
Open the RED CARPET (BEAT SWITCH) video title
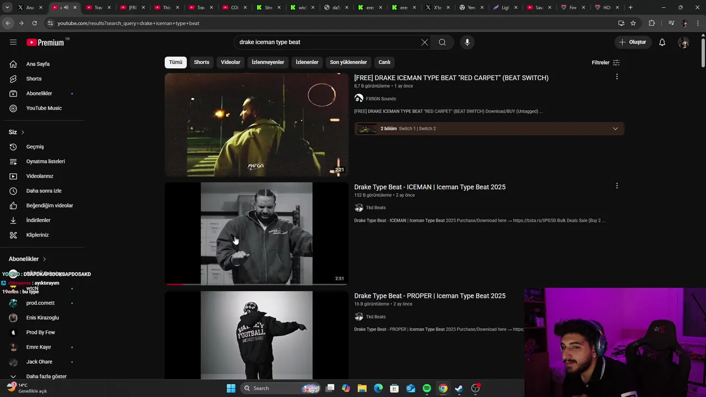(451, 78)
